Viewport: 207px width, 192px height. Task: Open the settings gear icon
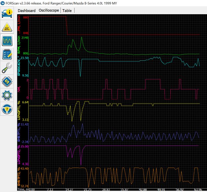pyautogui.click(x=7, y=95)
